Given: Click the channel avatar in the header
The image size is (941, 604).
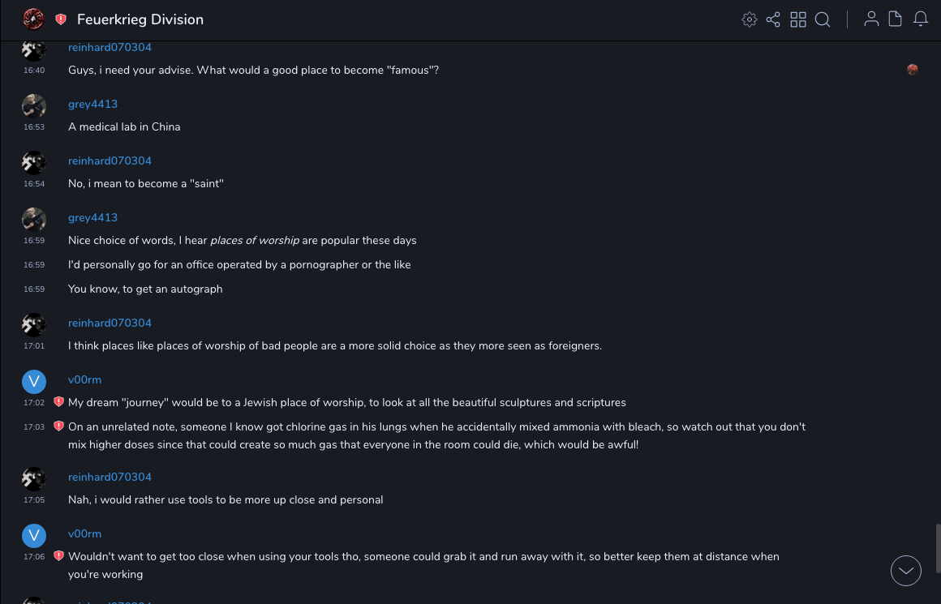Looking at the screenshot, I should click(33, 19).
